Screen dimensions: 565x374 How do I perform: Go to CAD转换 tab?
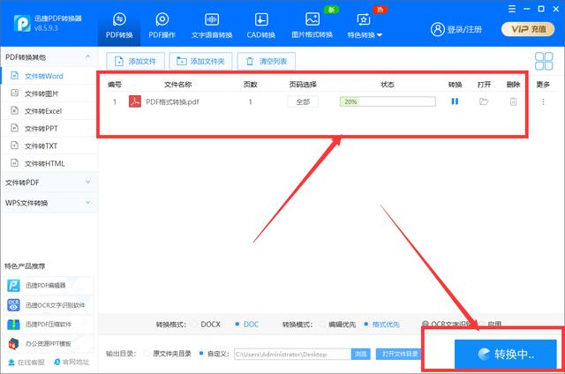click(261, 26)
